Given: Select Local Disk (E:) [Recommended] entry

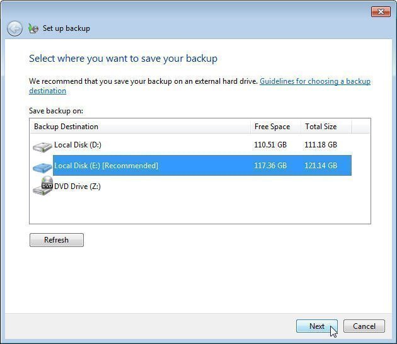Looking at the screenshot, I should pyautogui.click(x=106, y=166).
